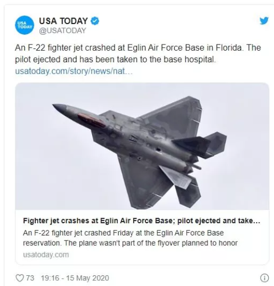Like the tweet with the heart icon
The image size is (274, 286).
coord(19,278)
